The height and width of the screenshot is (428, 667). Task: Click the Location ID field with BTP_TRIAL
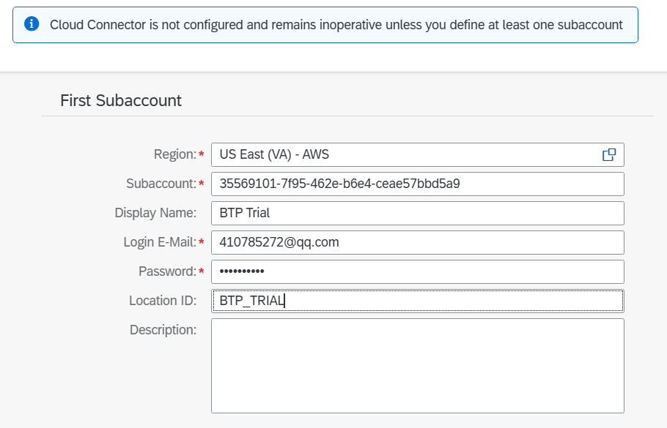click(417, 301)
